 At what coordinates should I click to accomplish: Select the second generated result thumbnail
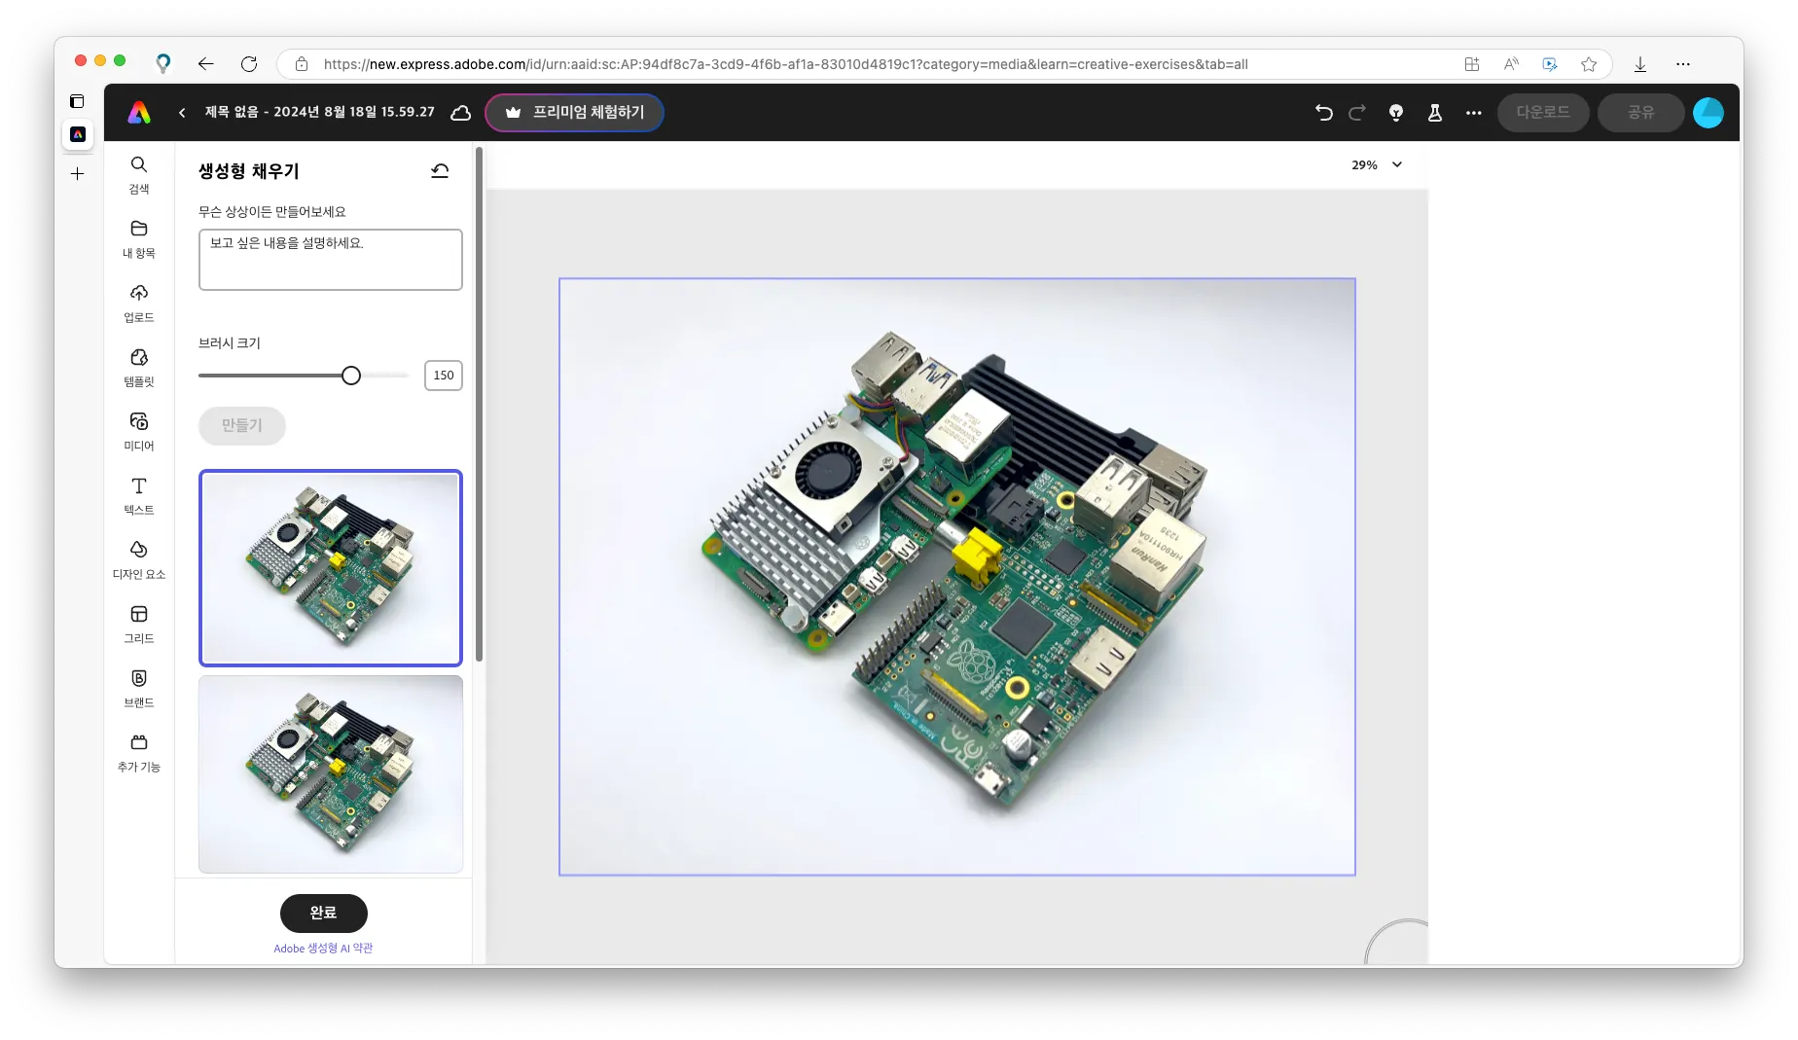click(331, 774)
